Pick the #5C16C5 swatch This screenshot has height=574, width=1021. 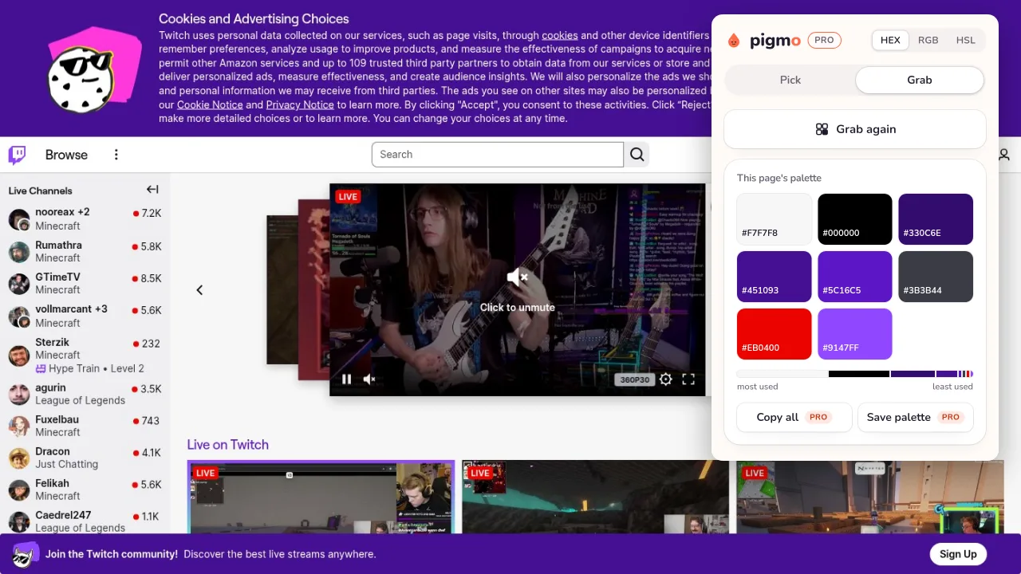tap(855, 277)
